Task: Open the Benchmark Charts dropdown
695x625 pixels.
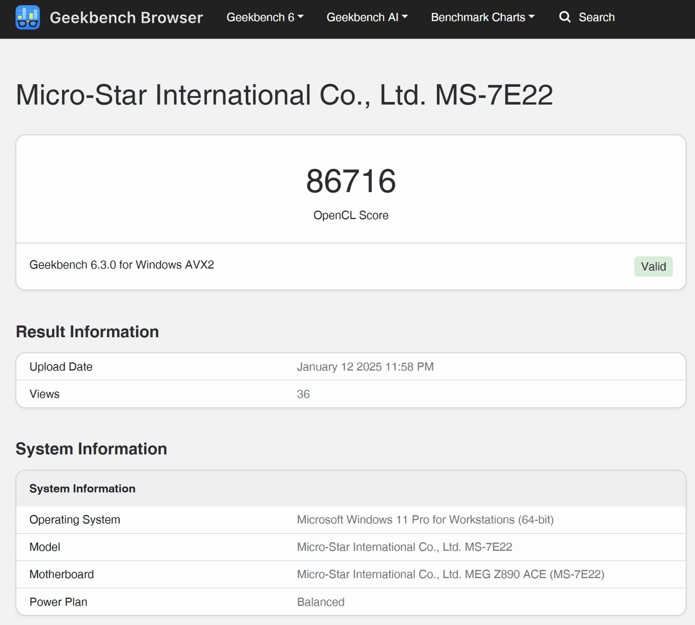Action: (483, 17)
